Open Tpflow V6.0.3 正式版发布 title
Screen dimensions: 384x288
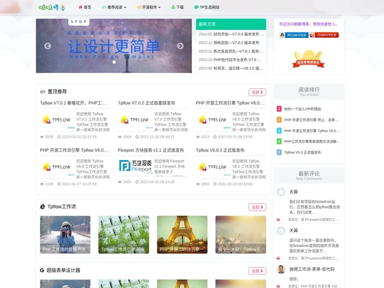click(220, 150)
